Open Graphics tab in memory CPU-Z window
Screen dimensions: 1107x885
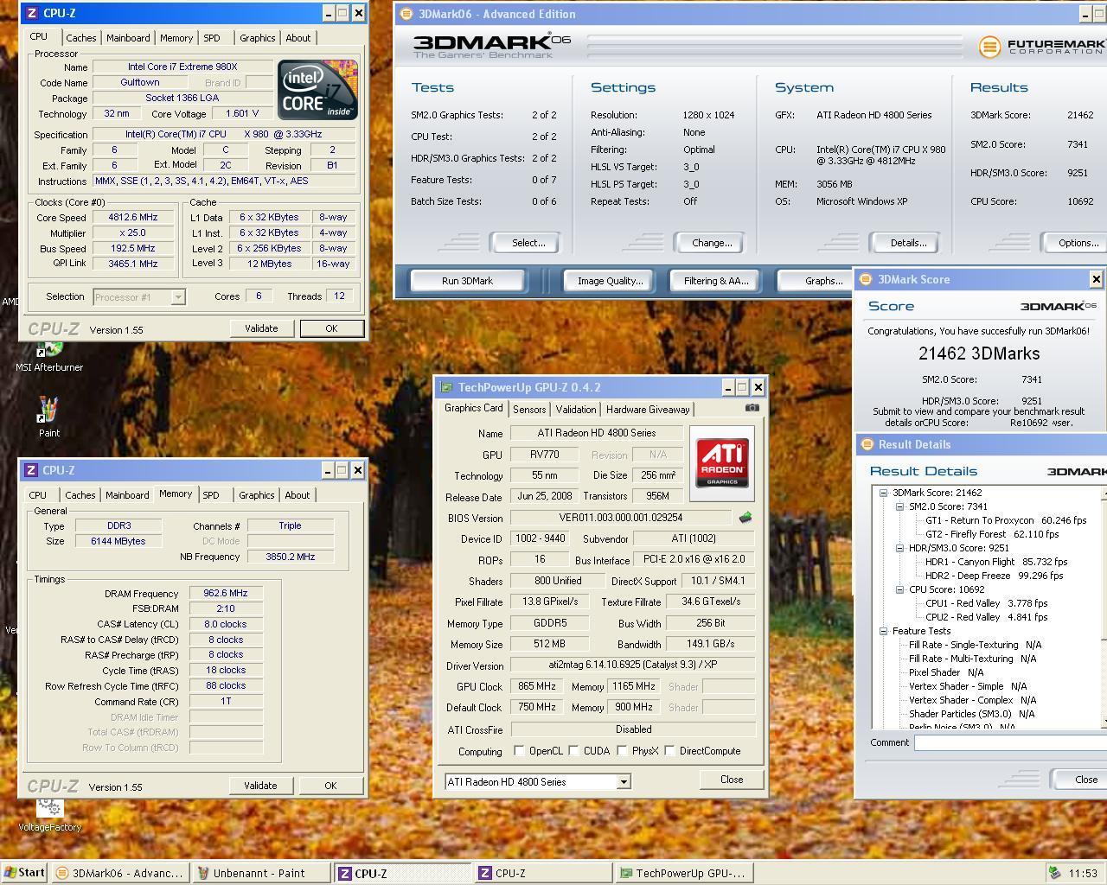tap(257, 495)
